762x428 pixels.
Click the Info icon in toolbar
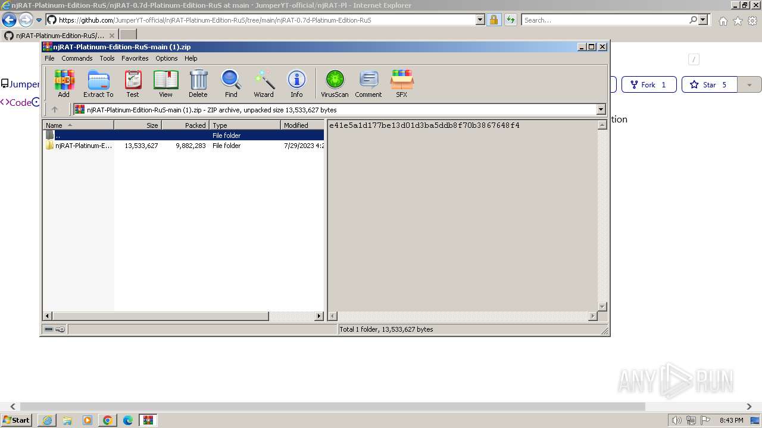296,83
